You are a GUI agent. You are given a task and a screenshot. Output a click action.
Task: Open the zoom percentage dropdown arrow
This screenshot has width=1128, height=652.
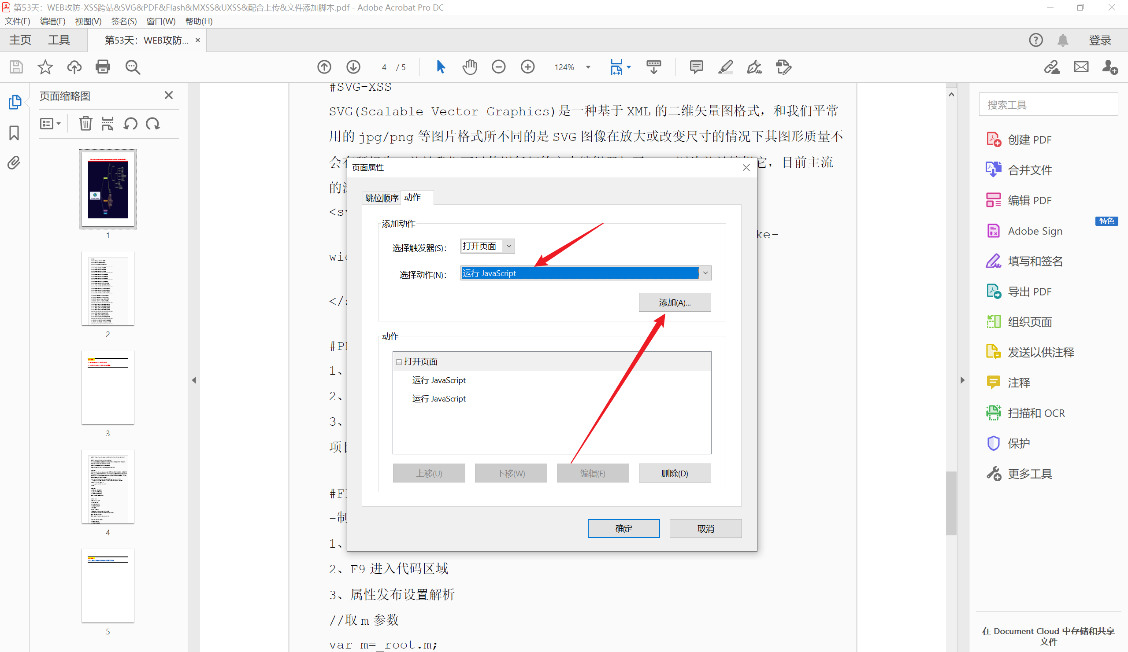pos(588,67)
